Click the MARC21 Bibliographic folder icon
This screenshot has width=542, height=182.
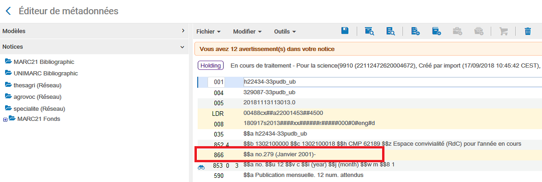click(9, 62)
